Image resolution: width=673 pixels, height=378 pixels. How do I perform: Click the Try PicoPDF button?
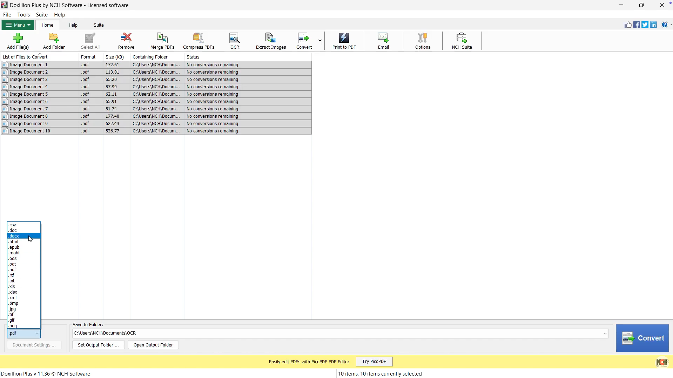tap(374, 362)
